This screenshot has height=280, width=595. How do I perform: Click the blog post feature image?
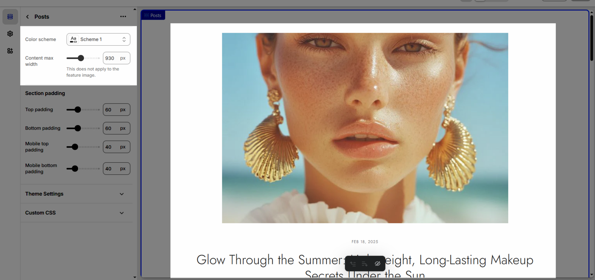click(365, 128)
